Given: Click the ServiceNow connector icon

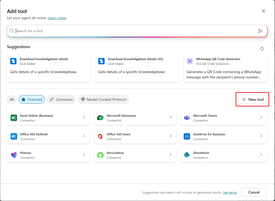Looking at the screenshot, I should click(100, 155).
